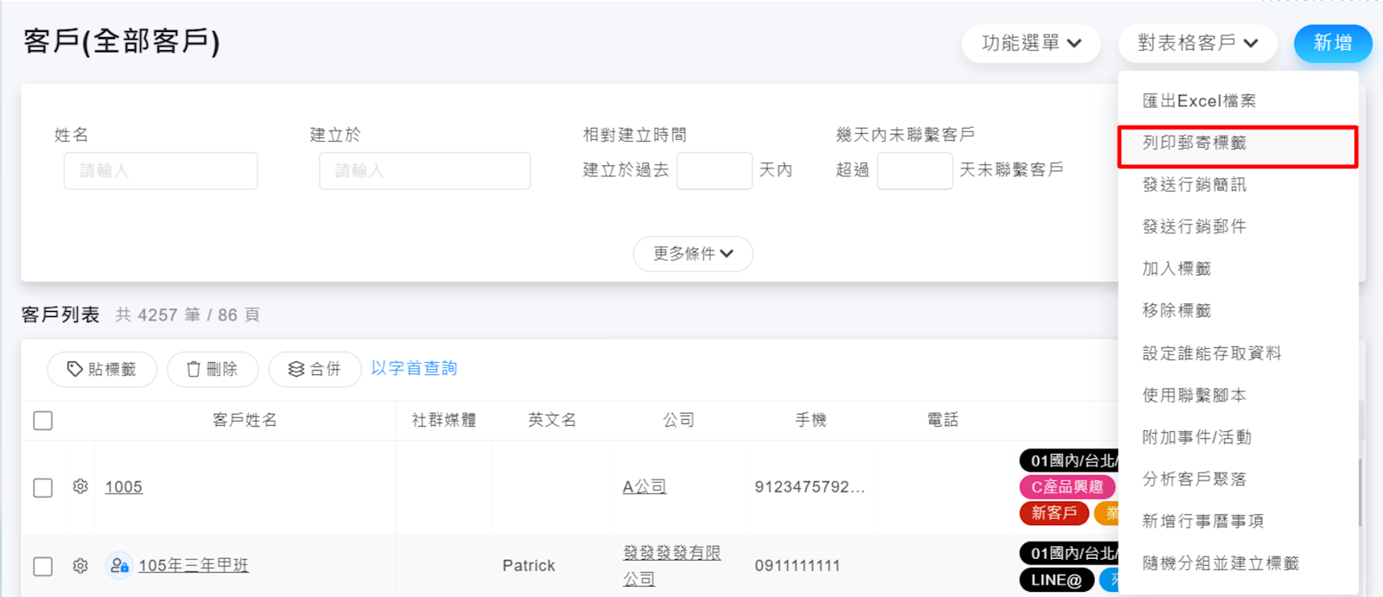Click the pink C產品興趣 tag
The width and height of the screenshot is (1383, 597).
1067,486
